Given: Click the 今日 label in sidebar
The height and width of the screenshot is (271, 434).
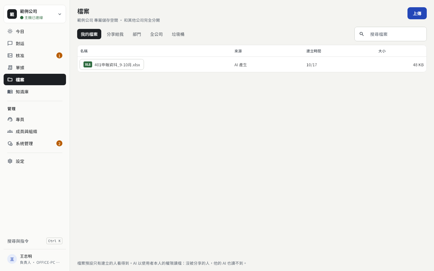Looking at the screenshot, I should coord(20,31).
